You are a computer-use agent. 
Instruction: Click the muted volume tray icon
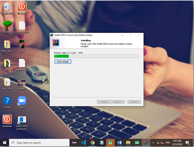coord(162,143)
